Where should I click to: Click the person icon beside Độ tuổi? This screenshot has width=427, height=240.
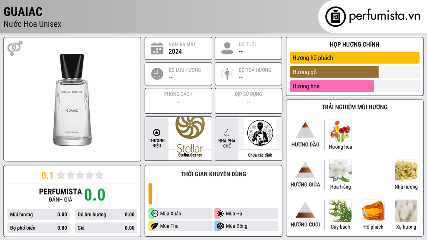coord(227,48)
